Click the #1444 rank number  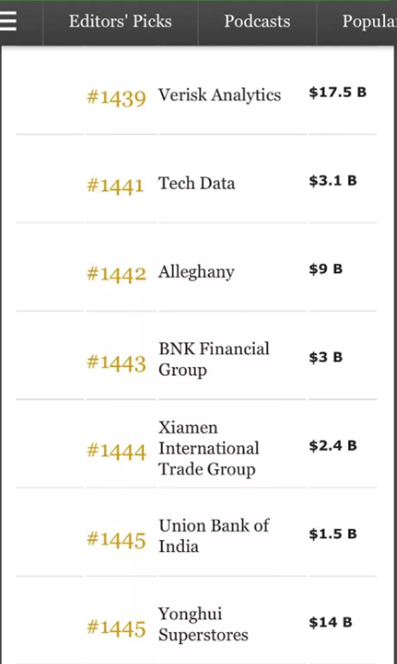click(116, 451)
